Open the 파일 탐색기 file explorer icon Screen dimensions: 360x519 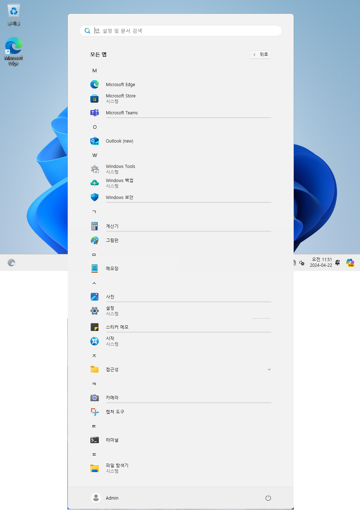[95, 468]
